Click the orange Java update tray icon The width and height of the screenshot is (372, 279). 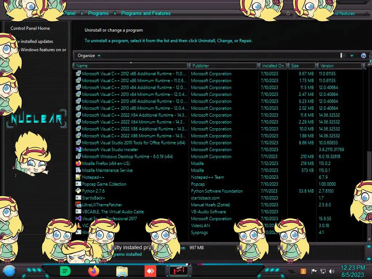pos(303,271)
